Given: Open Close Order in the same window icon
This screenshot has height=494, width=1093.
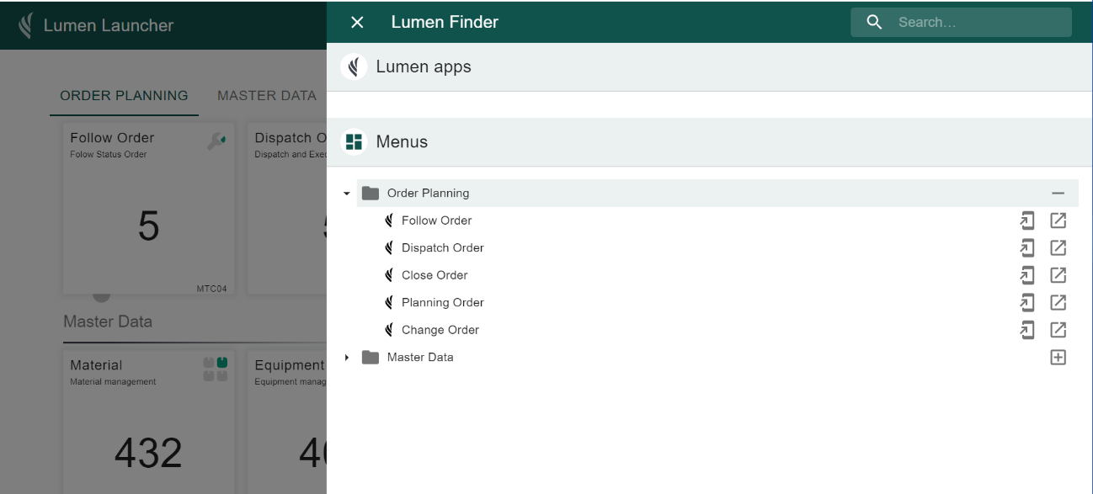Looking at the screenshot, I should 1026,275.
